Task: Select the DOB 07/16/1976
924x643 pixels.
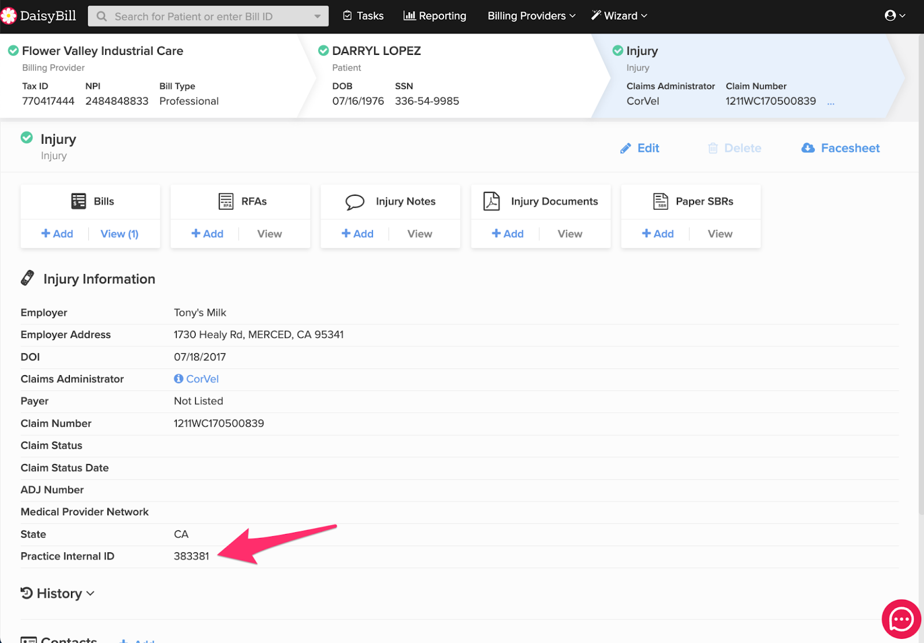Action: [x=358, y=101]
